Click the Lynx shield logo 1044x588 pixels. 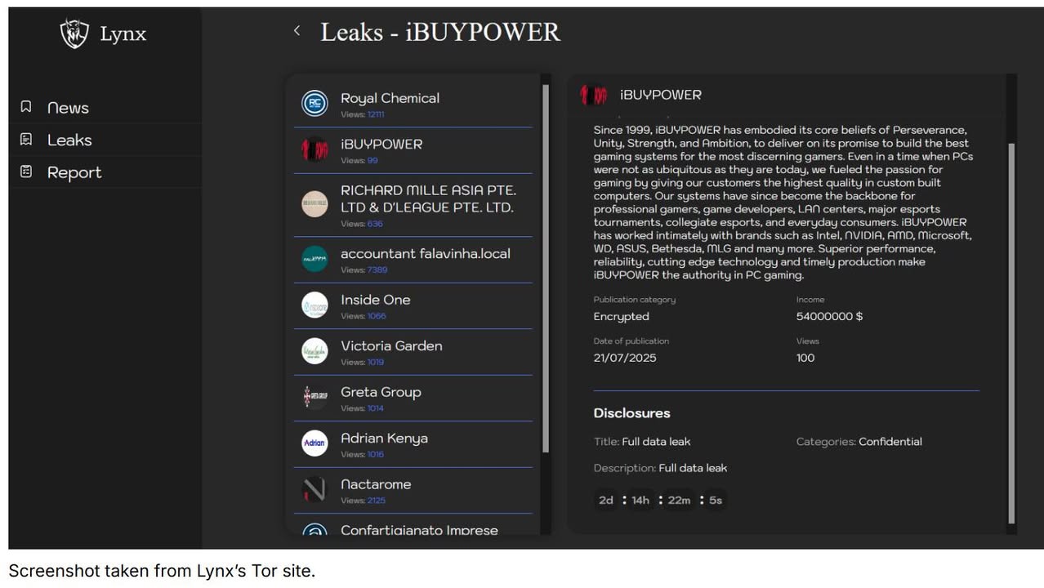(74, 33)
